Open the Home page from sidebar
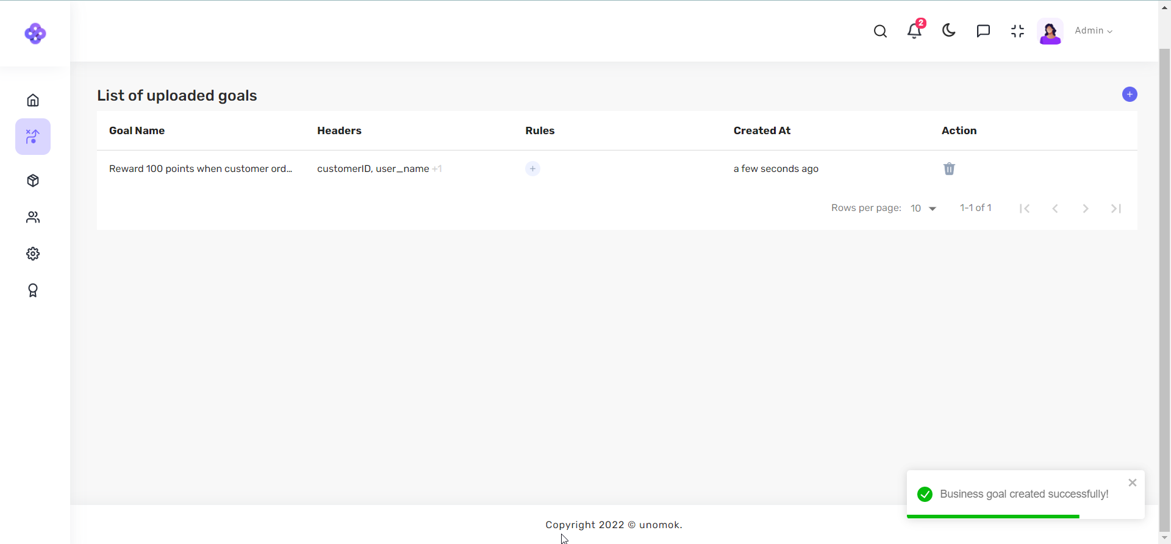The height and width of the screenshot is (544, 1171). coord(33,100)
